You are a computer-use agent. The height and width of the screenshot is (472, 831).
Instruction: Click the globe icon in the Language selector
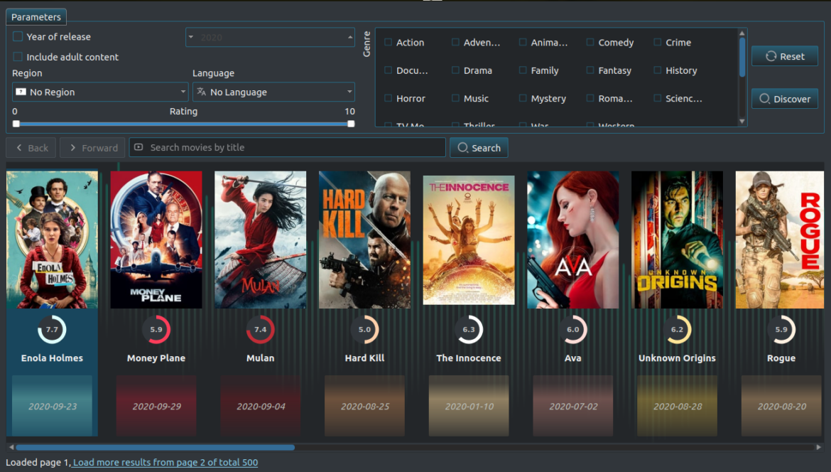201,92
